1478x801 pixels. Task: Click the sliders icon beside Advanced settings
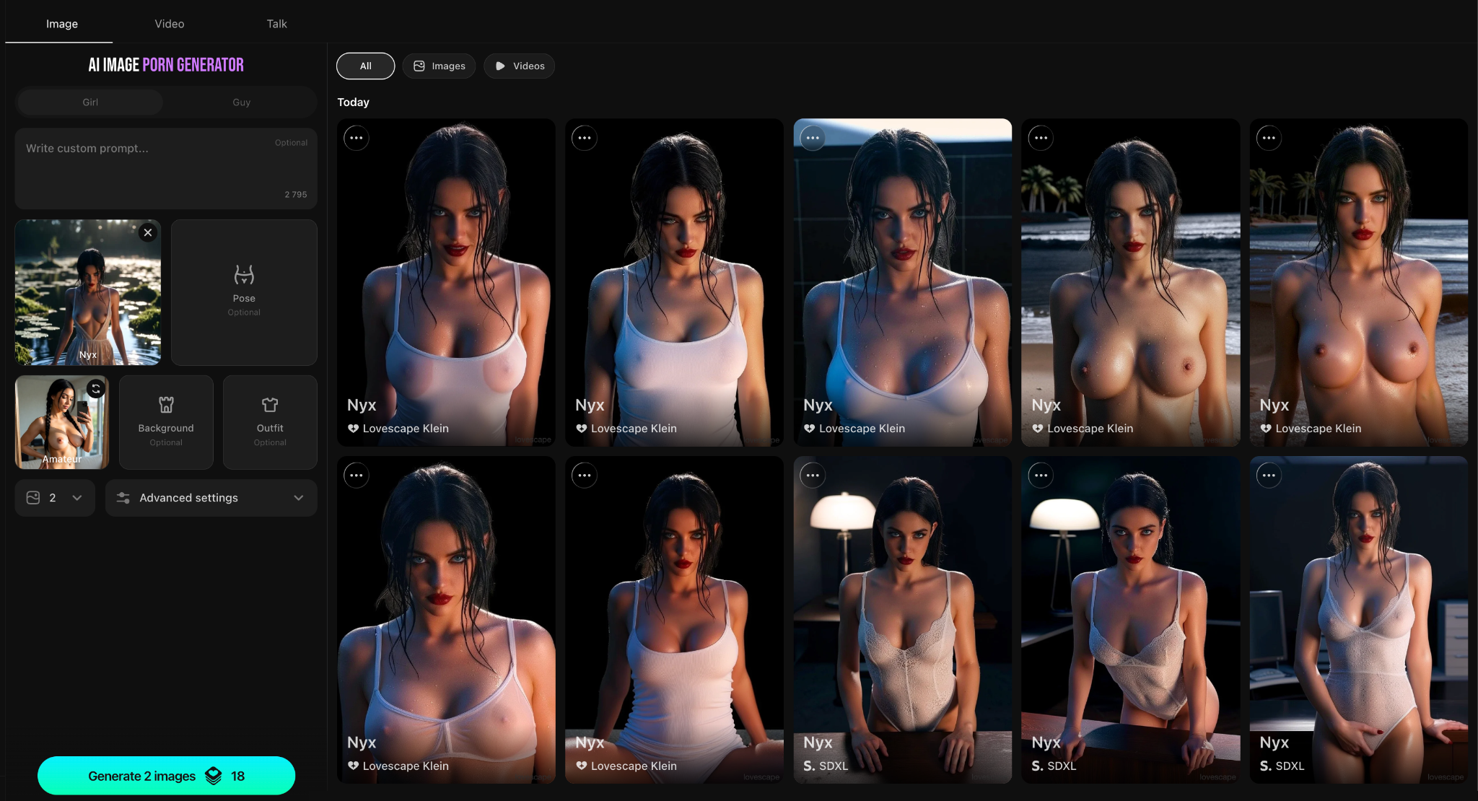(x=123, y=498)
